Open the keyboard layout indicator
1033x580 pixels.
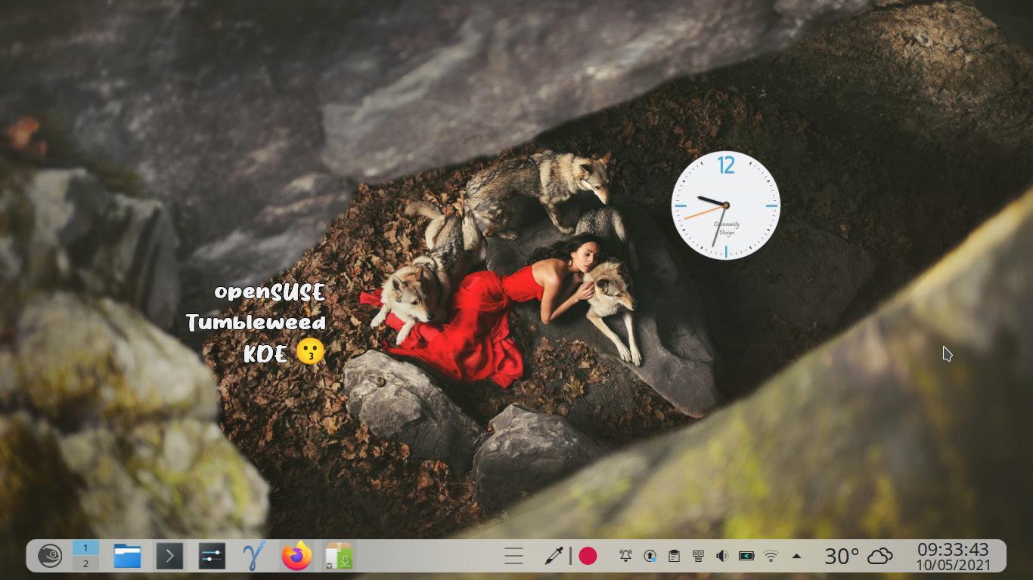tap(698, 556)
